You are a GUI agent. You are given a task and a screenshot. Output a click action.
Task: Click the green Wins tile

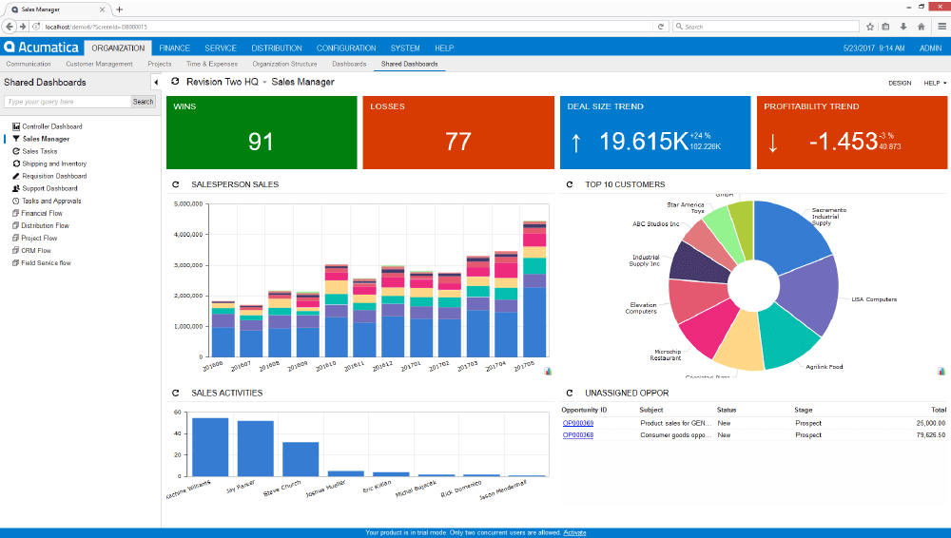point(262,132)
